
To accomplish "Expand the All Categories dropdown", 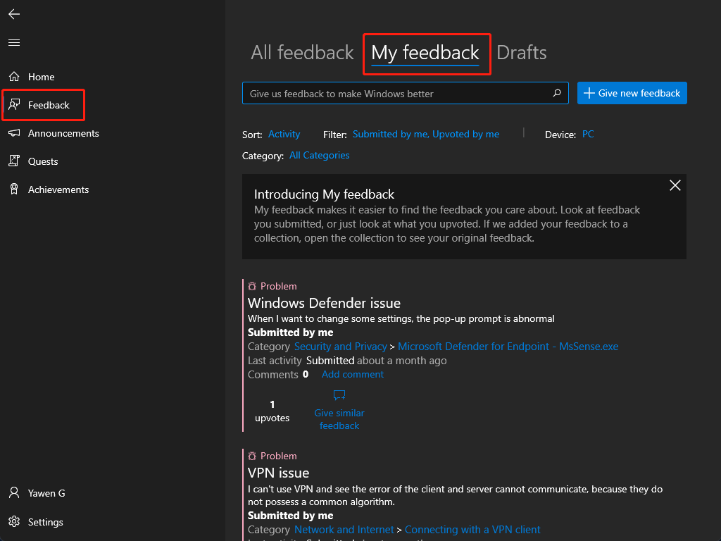I will (319, 155).
